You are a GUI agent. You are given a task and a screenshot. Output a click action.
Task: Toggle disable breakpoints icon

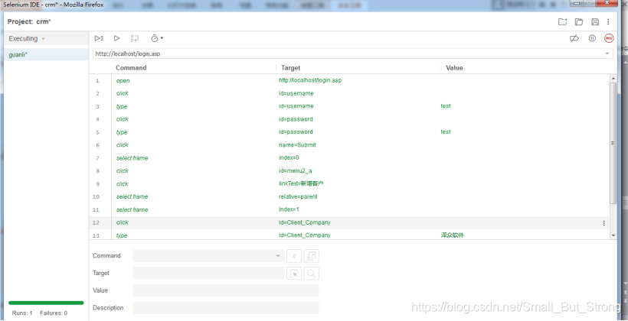[x=574, y=38]
